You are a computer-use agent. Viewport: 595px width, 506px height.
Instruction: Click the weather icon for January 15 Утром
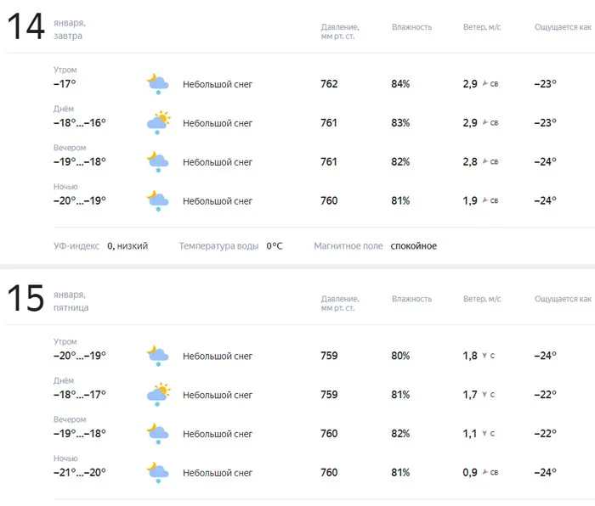click(x=157, y=356)
